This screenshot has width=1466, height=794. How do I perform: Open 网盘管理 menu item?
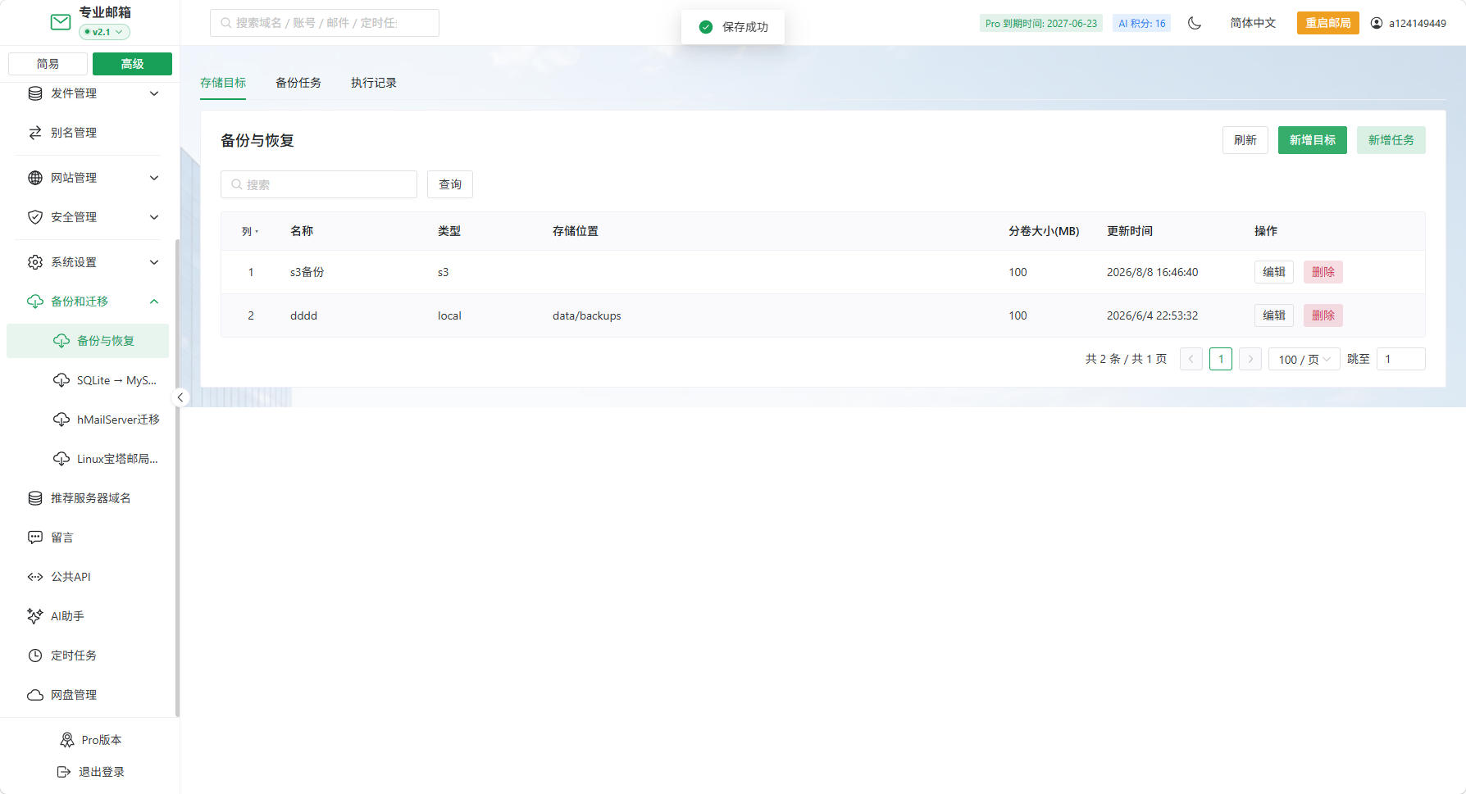[88, 695]
